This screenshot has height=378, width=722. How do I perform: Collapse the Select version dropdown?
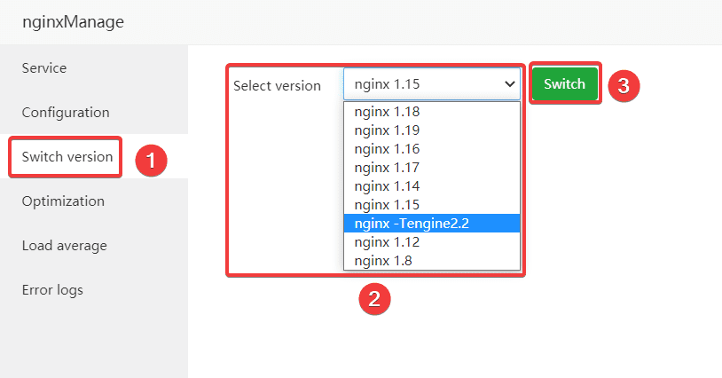(x=431, y=84)
